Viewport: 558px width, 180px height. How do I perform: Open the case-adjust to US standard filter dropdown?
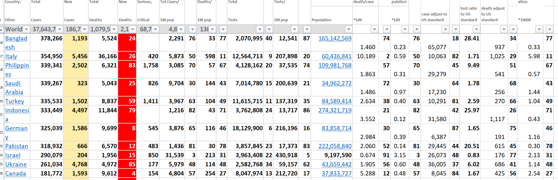coord(445,29)
